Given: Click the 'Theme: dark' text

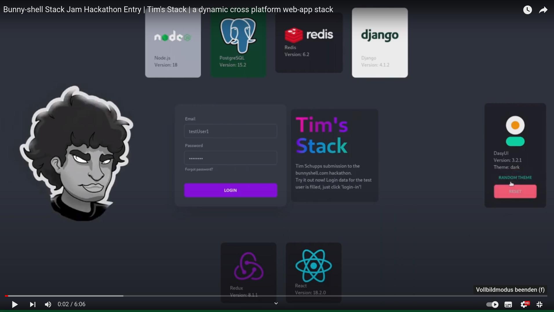Looking at the screenshot, I should click(506, 167).
